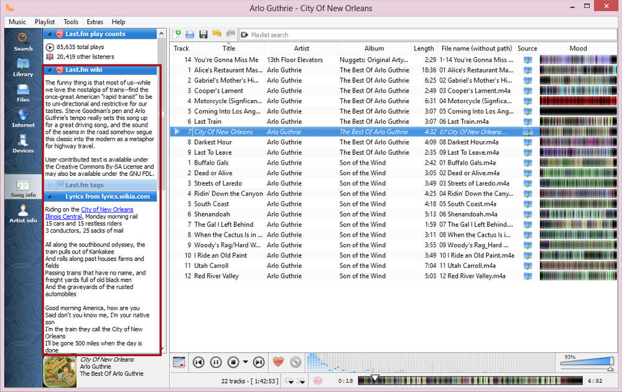Click the Source icon for Utah Carroll
This screenshot has height=392, width=622.
527,266
